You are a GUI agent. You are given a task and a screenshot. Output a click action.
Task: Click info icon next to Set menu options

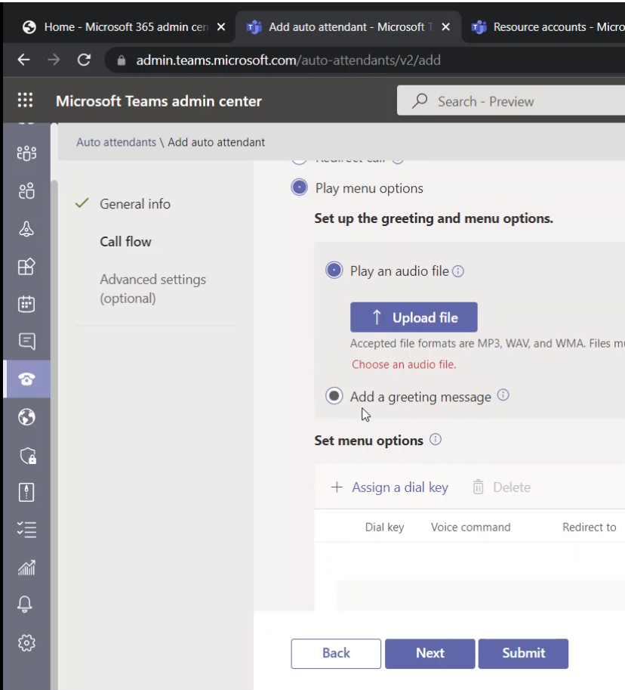pos(436,440)
